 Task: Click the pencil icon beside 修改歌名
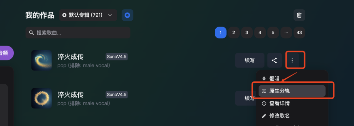tap(264, 116)
